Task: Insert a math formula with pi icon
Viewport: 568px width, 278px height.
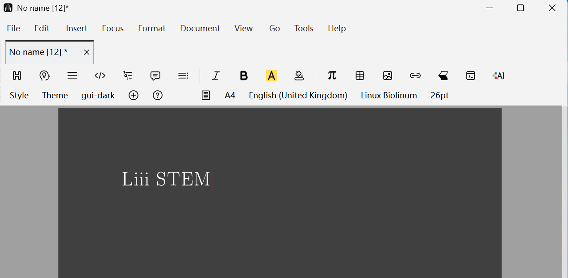Action: coord(332,76)
